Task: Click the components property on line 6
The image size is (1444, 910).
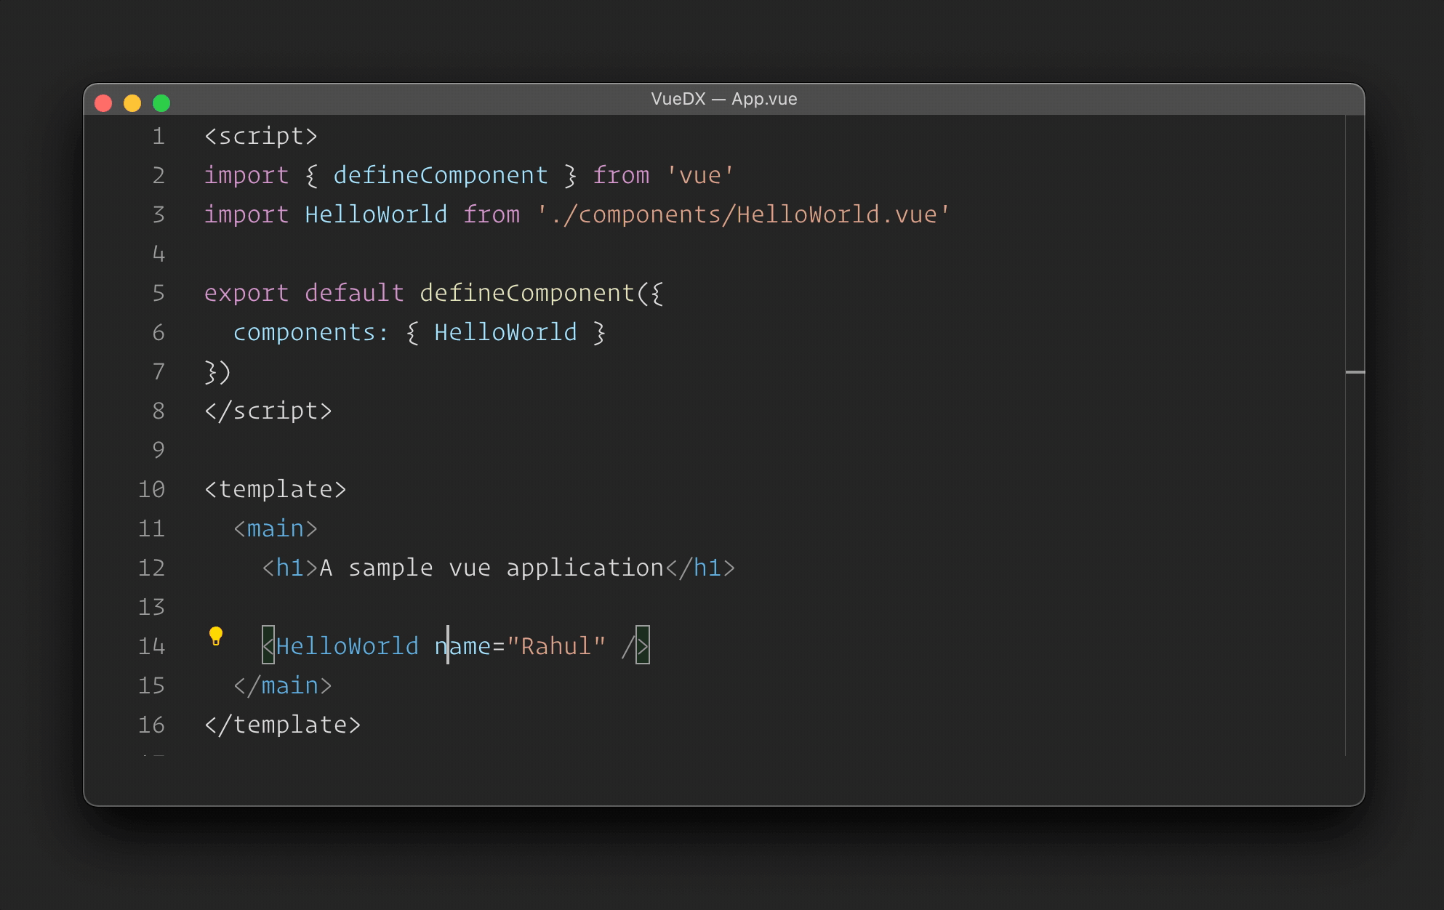Action: (304, 332)
